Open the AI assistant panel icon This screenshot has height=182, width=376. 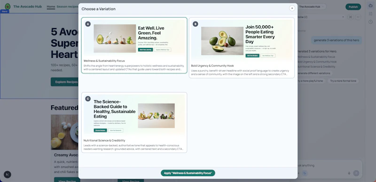370,6
